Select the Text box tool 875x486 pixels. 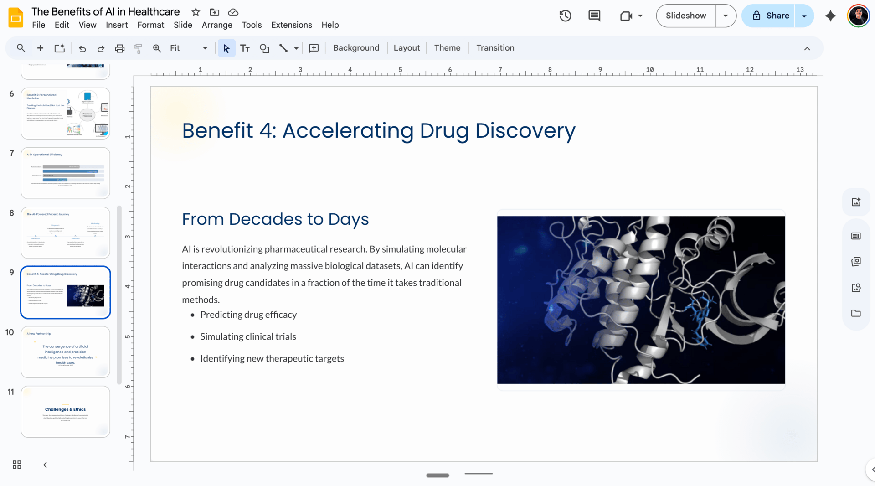245,48
